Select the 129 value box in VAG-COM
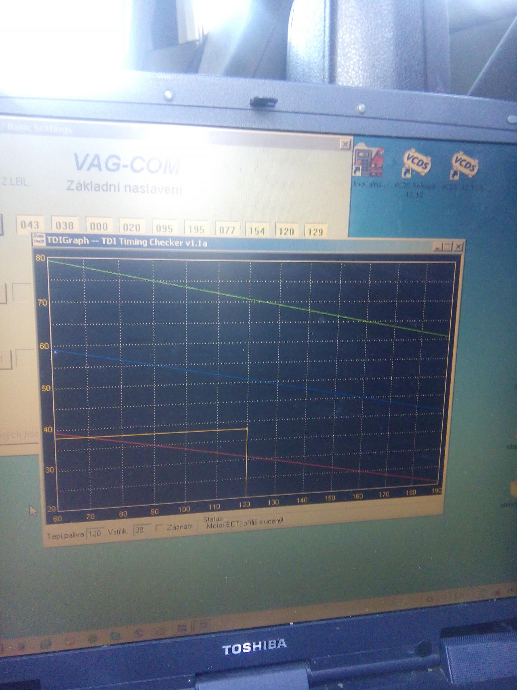Screen dimensions: 517x690 tap(315, 232)
